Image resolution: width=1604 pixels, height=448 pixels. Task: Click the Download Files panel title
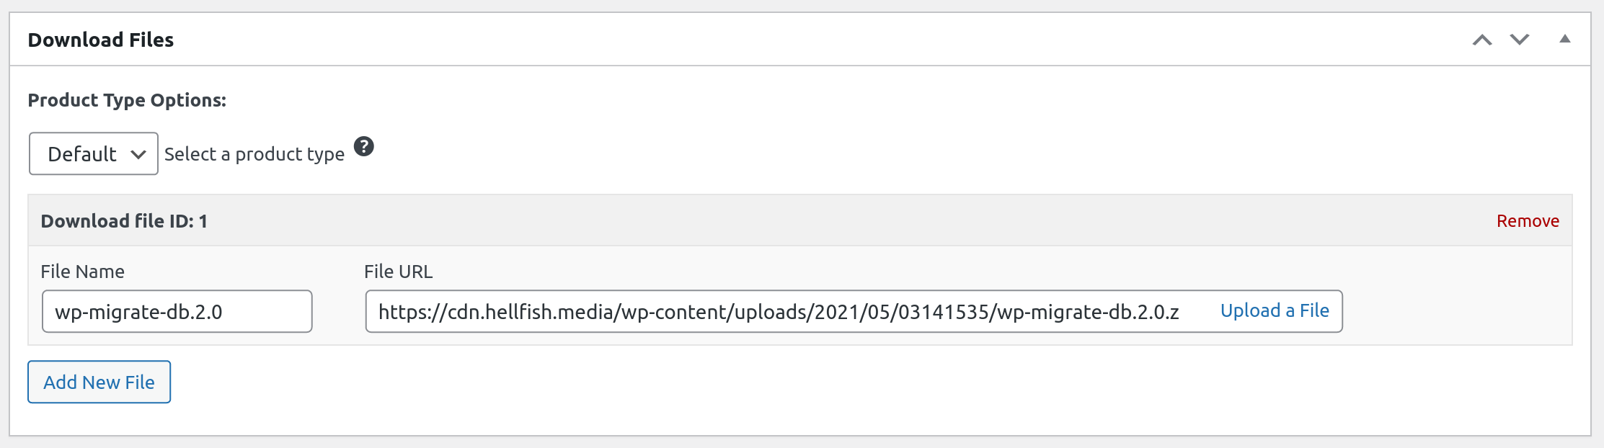101,40
